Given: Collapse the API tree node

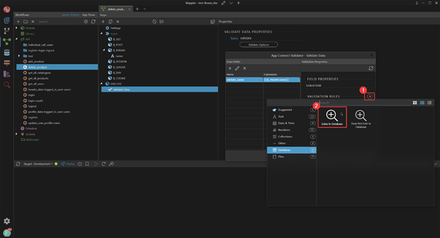Looking at the screenshot, I should coord(17,39).
